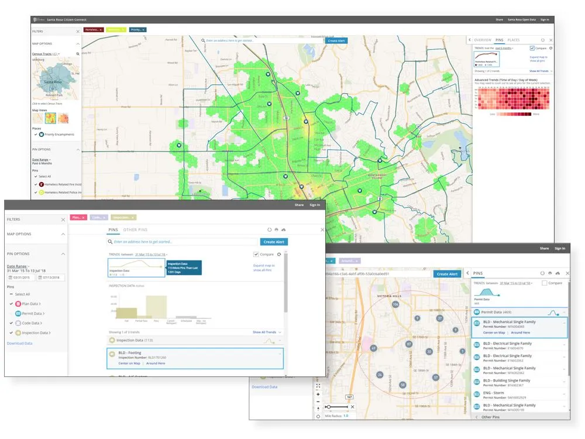Viewport: 585px width, 439px height.
Task: Enable Compare in the bottom-right Pins panel
Action: click(x=543, y=283)
